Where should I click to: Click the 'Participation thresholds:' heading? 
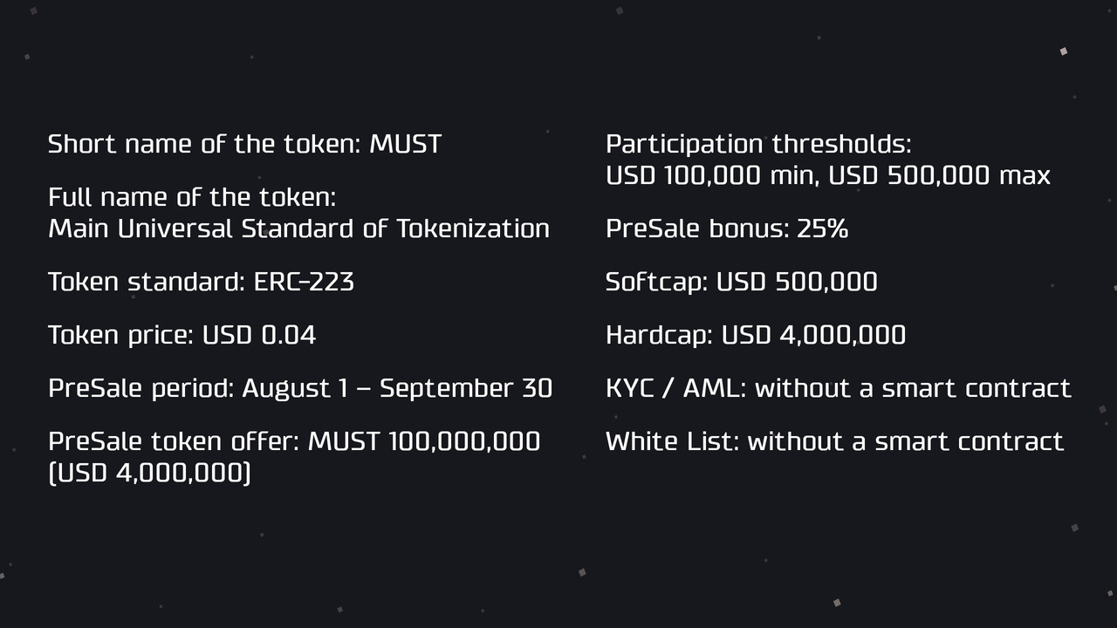pyautogui.click(x=758, y=144)
